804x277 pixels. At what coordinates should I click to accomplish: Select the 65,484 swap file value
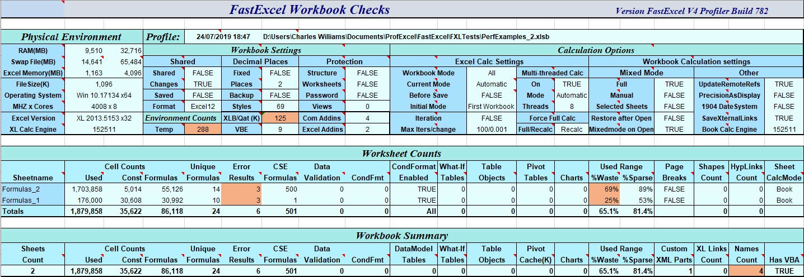click(x=130, y=61)
